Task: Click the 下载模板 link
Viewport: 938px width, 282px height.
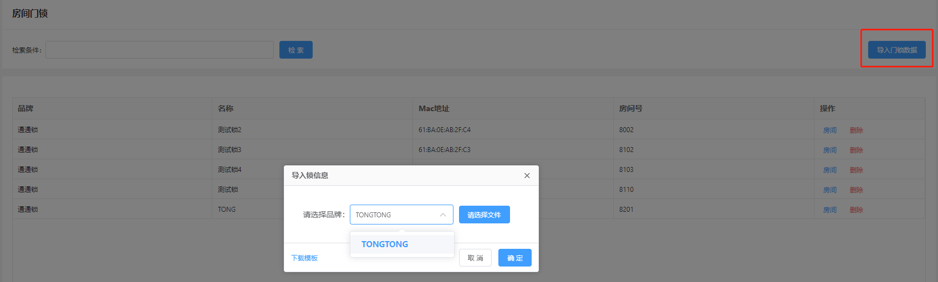Action: (x=304, y=258)
